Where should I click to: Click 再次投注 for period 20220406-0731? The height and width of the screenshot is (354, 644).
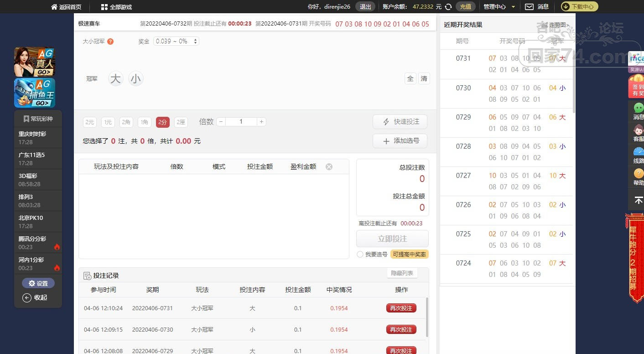(x=401, y=308)
